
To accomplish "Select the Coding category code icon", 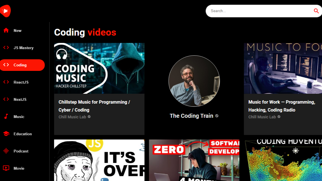I will point(6,65).
